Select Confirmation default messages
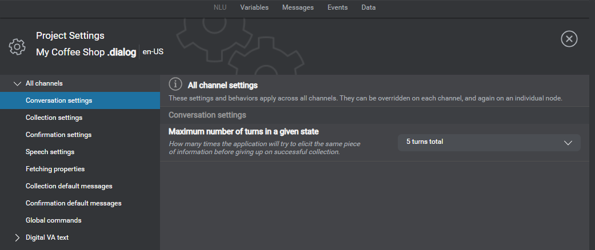 coord(73,203)
